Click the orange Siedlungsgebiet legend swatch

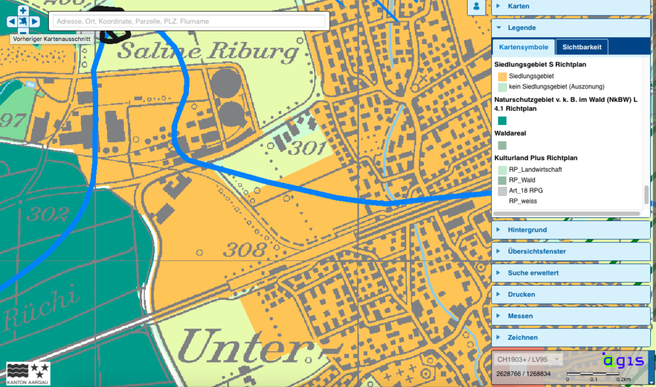(502, 76)
